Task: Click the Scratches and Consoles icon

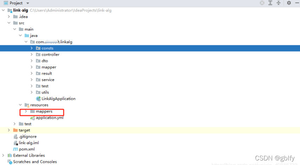Action: coord(9,162)
